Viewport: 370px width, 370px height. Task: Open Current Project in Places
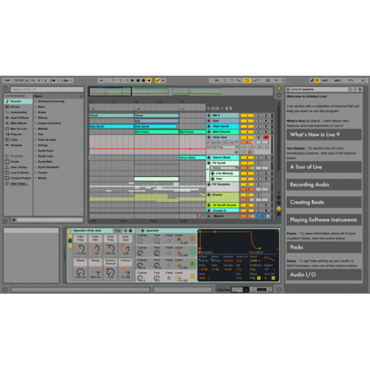tap(18, 178)
